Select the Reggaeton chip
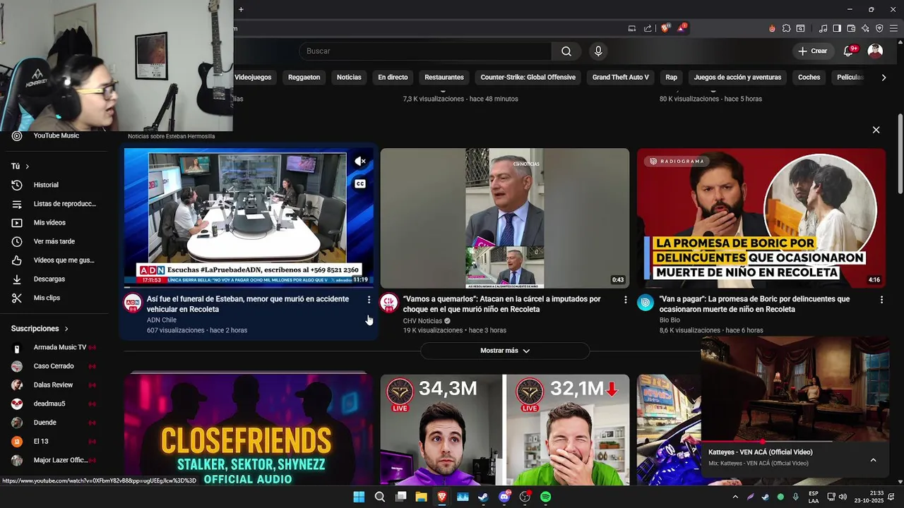Viewport: 904px width, 508px height. (x=304, y=78)
